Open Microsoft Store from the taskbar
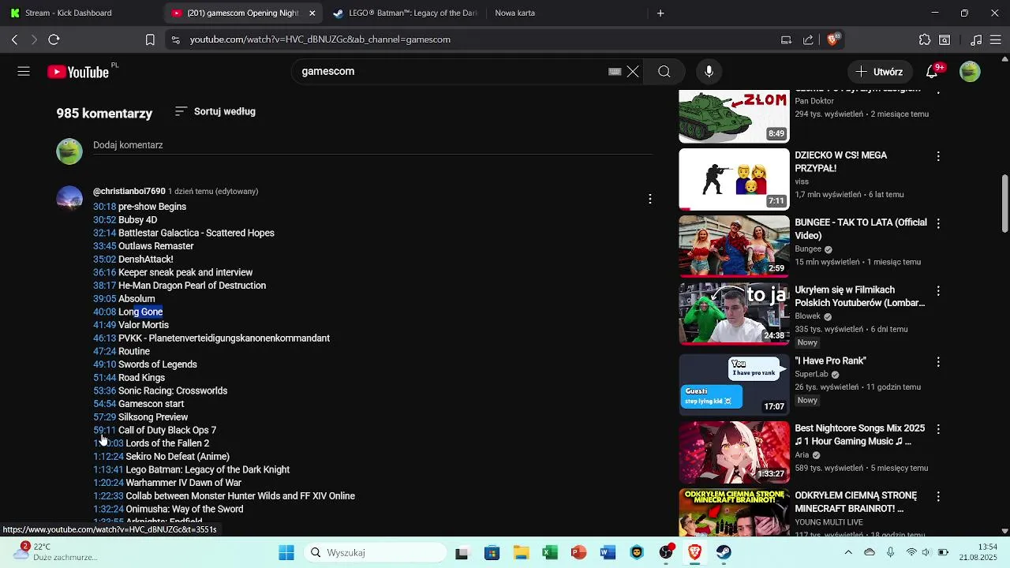1010x568 pixels. click(492, 552)
